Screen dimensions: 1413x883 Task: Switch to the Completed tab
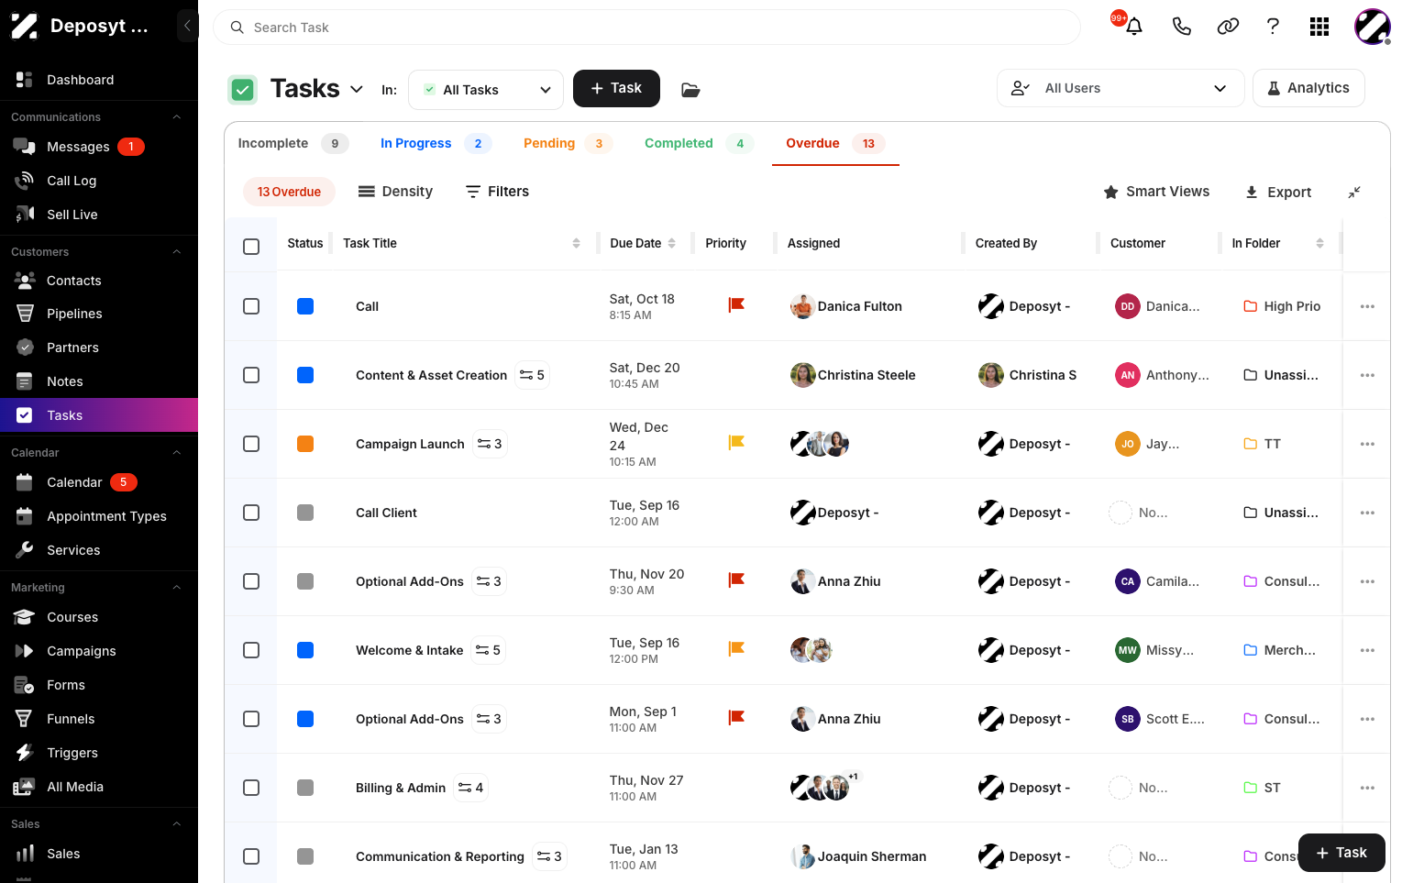(x=699, y=143)
